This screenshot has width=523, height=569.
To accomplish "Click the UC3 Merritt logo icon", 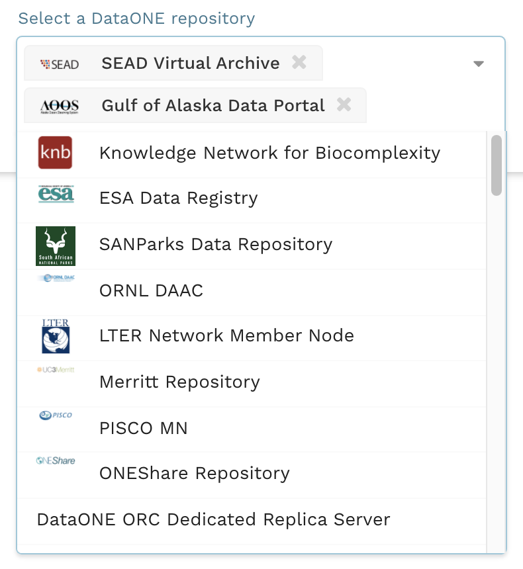I will coord(56,370).
